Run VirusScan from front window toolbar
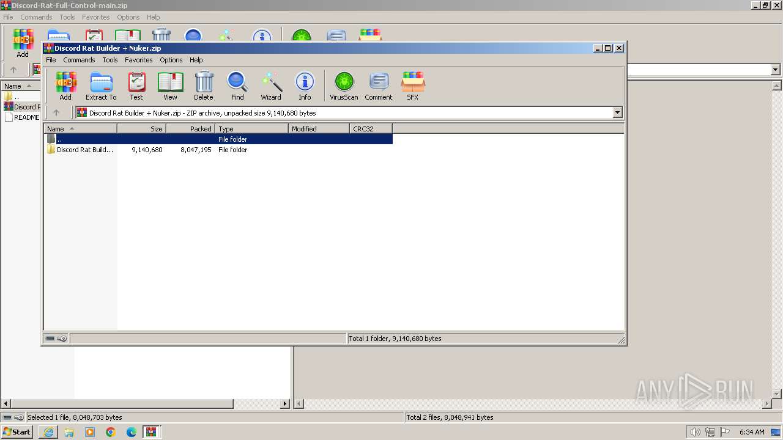Viewport: 783px width, 440px height. 344,86
